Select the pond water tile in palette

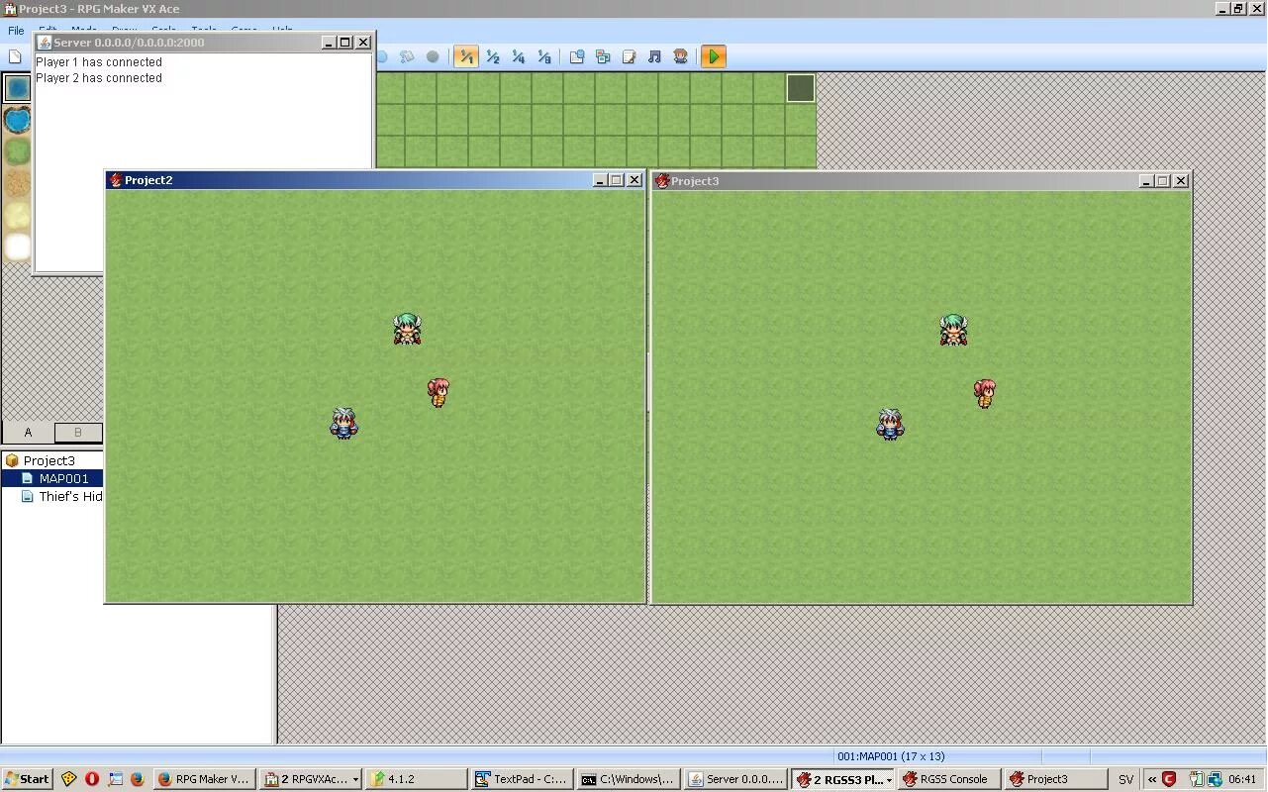pyautogui.click(x=17, y=120)
